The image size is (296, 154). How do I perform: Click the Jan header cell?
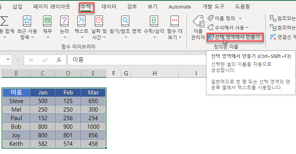tap(43, 93)
